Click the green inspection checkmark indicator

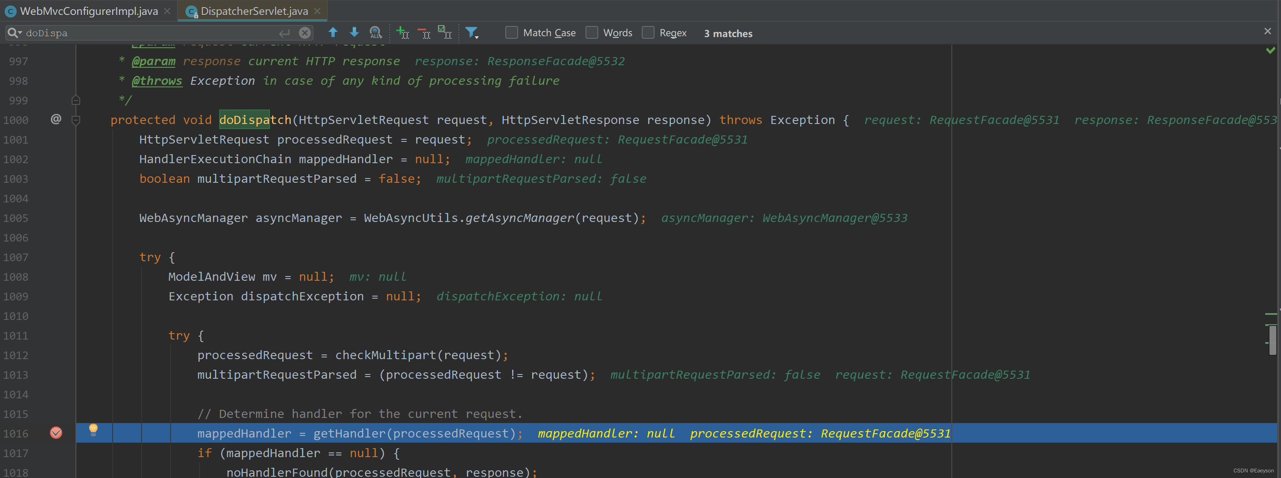(1271, 50)
